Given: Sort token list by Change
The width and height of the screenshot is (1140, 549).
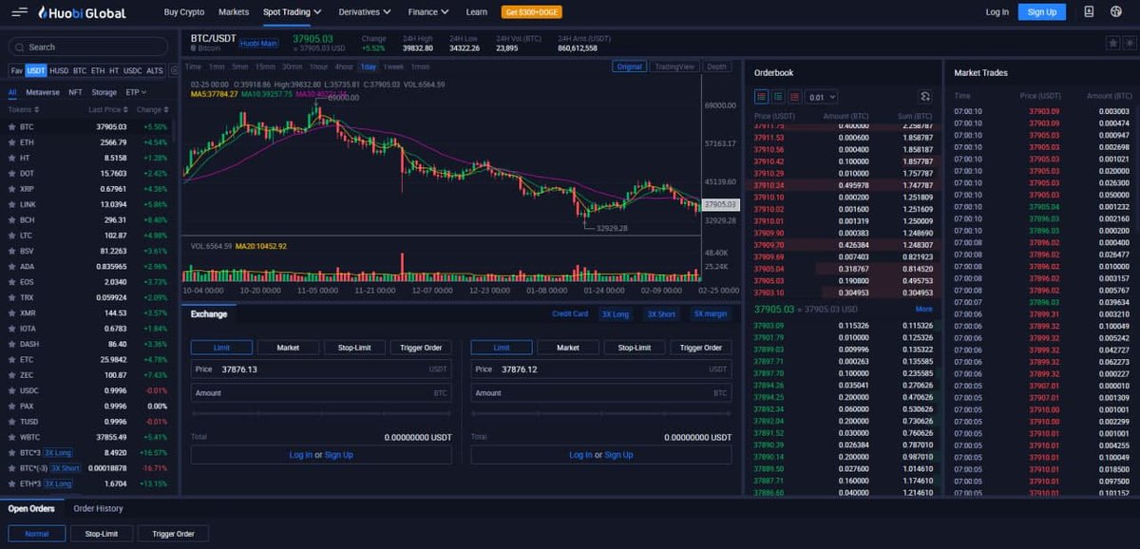Looking at the screenshot, I should 151,109.
